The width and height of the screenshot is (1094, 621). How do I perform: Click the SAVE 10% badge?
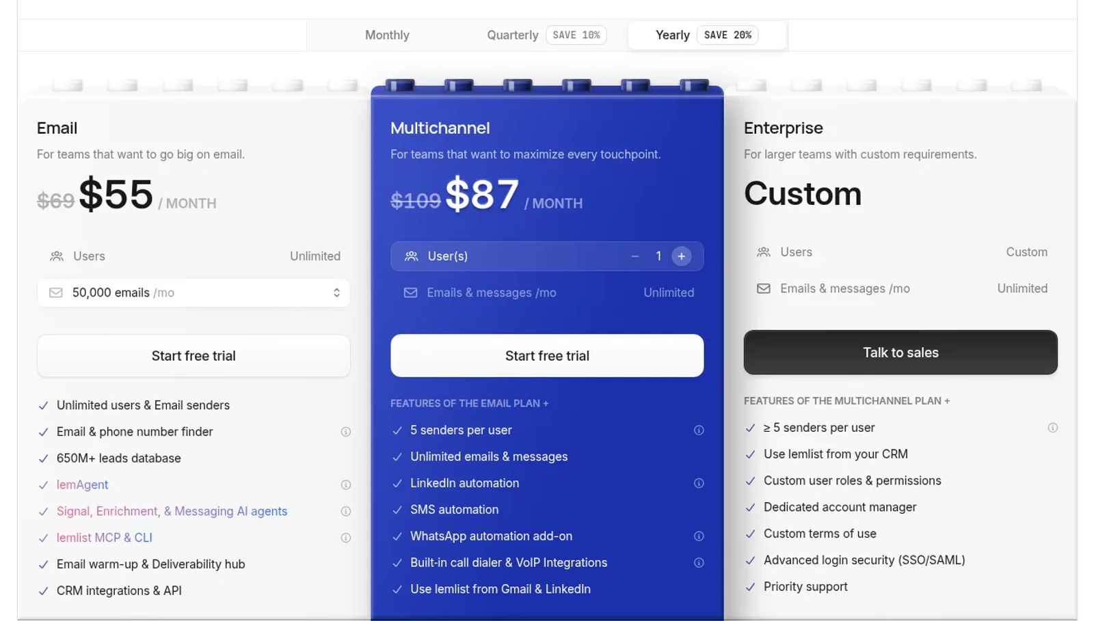[x=576, y=35]
